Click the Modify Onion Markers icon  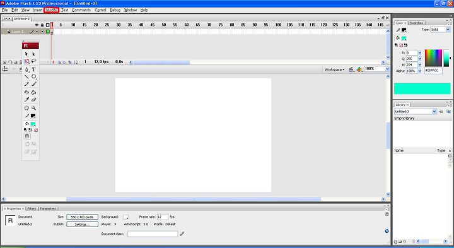coord(76,62)
